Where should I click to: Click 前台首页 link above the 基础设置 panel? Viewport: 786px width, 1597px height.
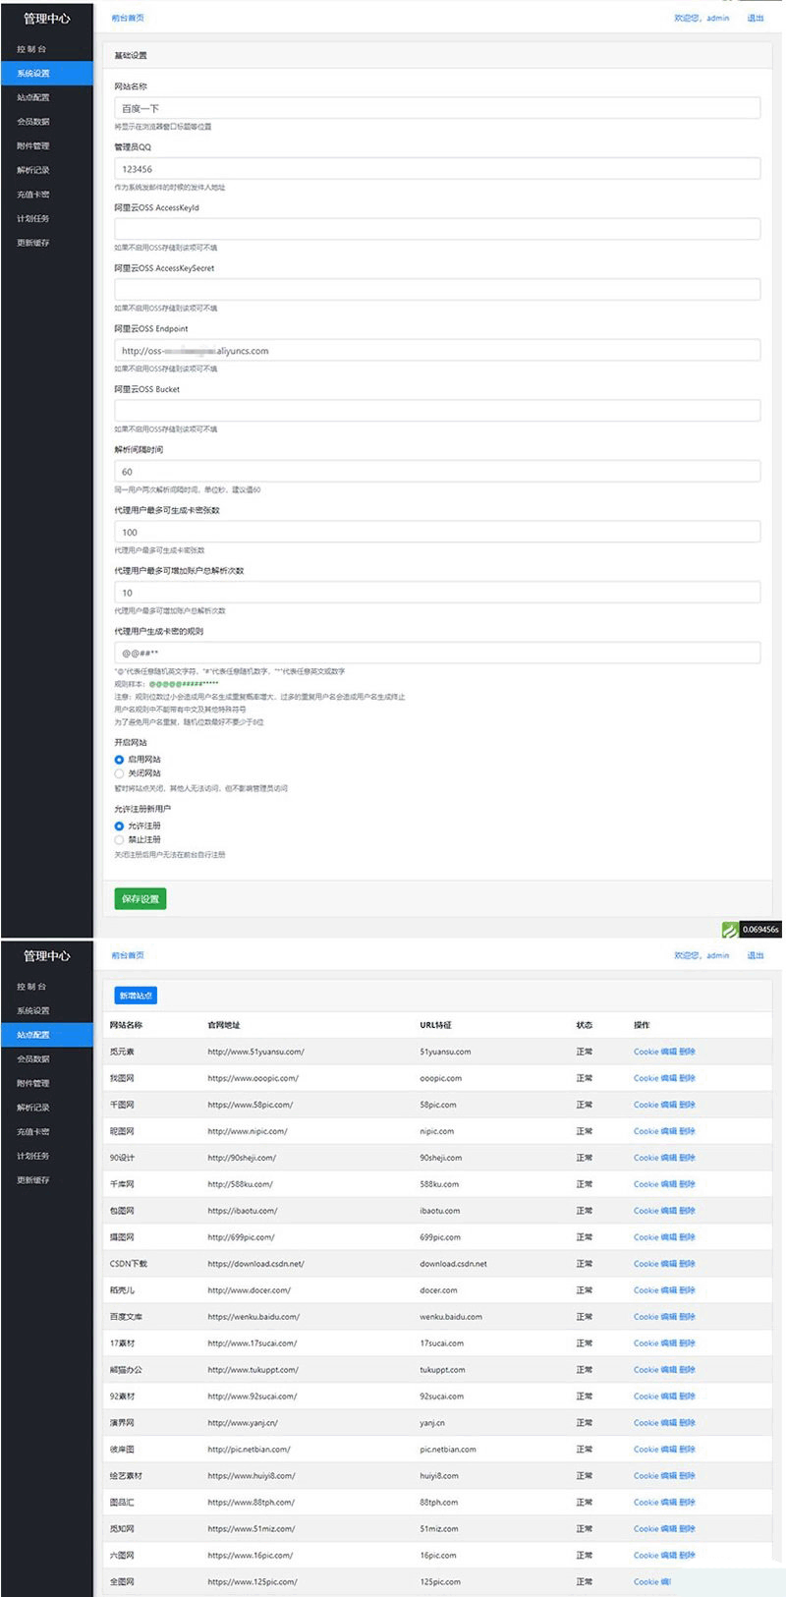[x=128, y=18]
